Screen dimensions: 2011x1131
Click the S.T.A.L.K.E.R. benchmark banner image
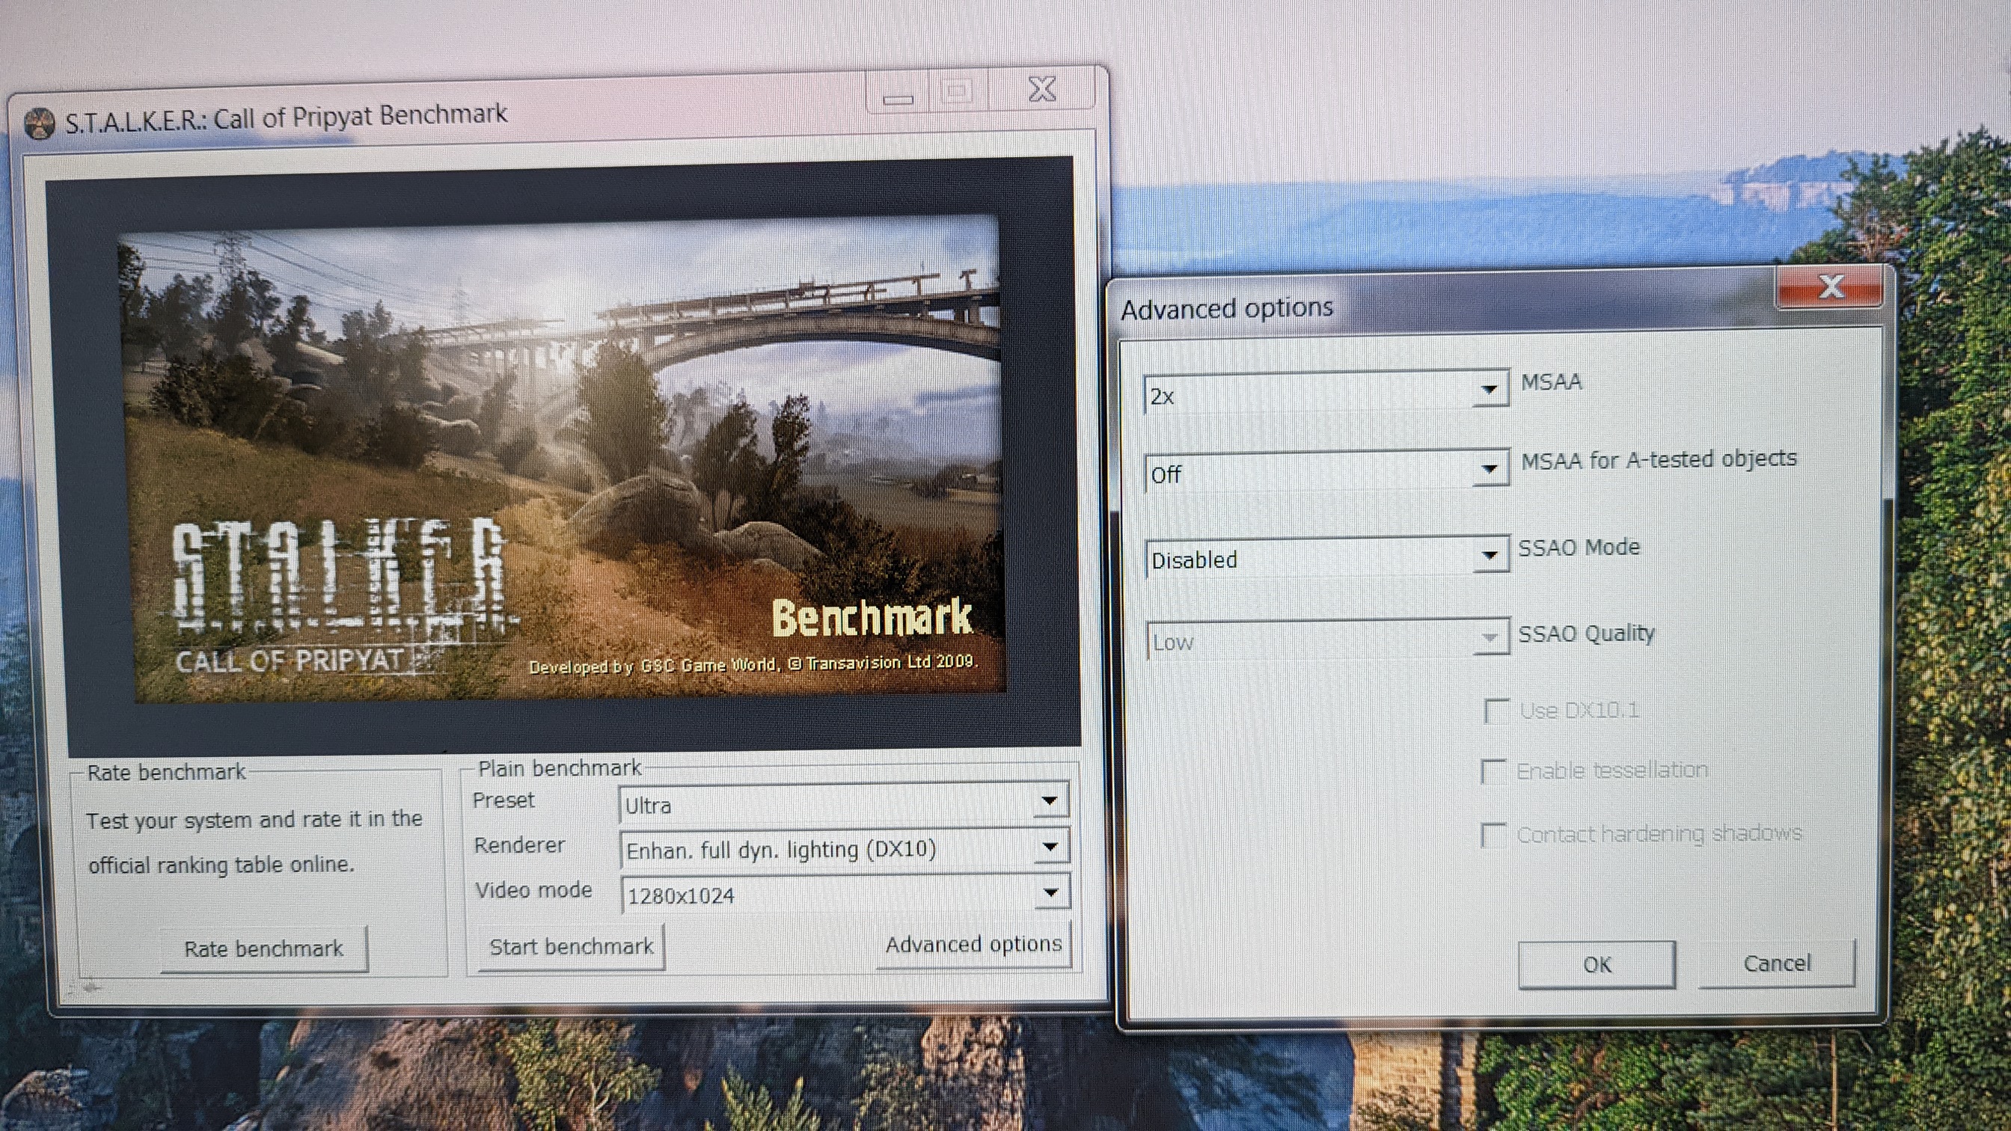(x=562, y=461)
